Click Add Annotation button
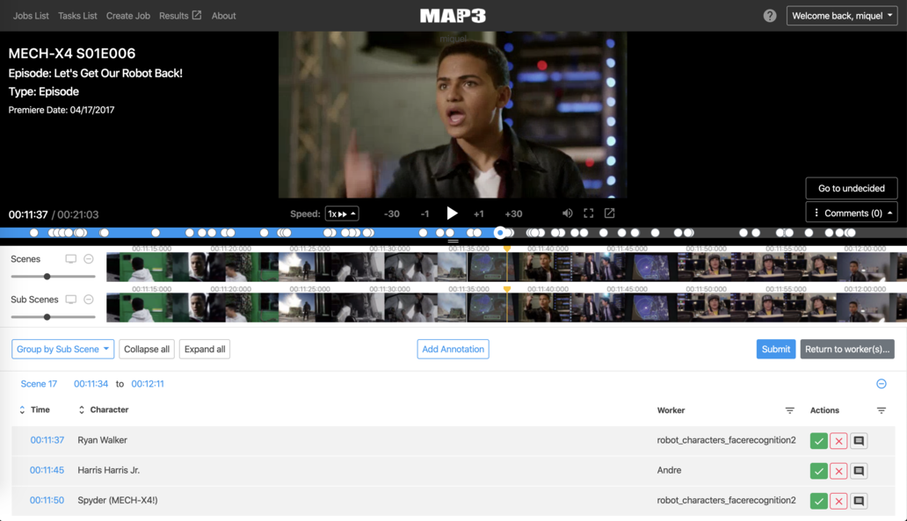Screen dimensions: 907x521 [x=453, y=350]
